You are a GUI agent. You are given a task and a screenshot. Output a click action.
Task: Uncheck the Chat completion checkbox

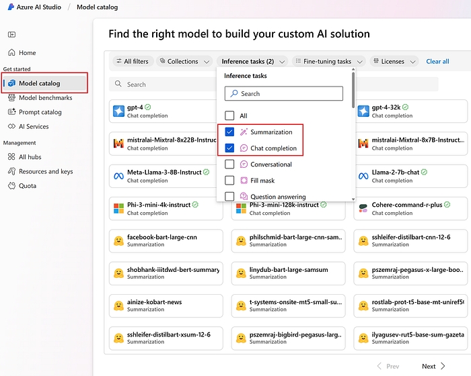pyautogui.click(x=229, y=148)
